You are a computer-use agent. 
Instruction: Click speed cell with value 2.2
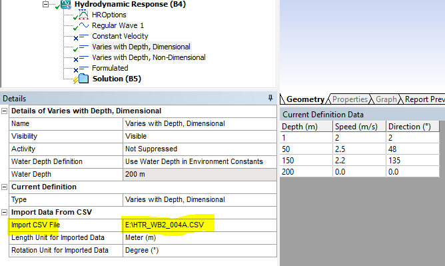(x=359, y=161)
